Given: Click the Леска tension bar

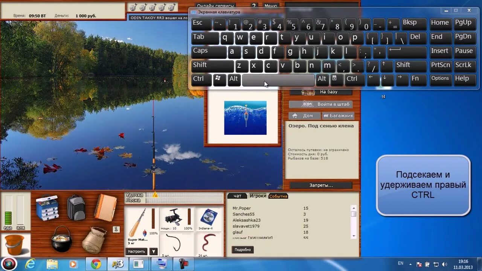Looking at the screenshot, I should [185, 201].
